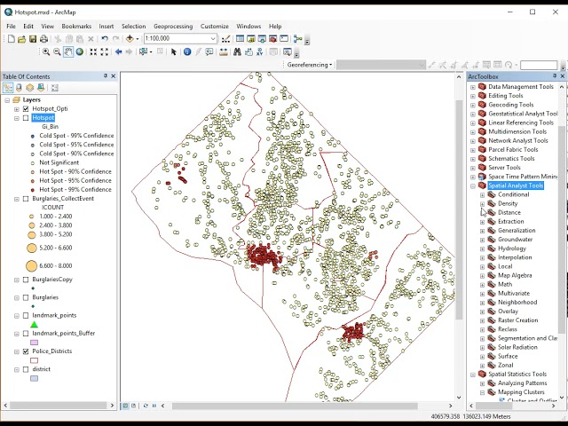Screen dimensions: 568x426
Task: Zoom to Full Extent globe icon
Action: 79,51
